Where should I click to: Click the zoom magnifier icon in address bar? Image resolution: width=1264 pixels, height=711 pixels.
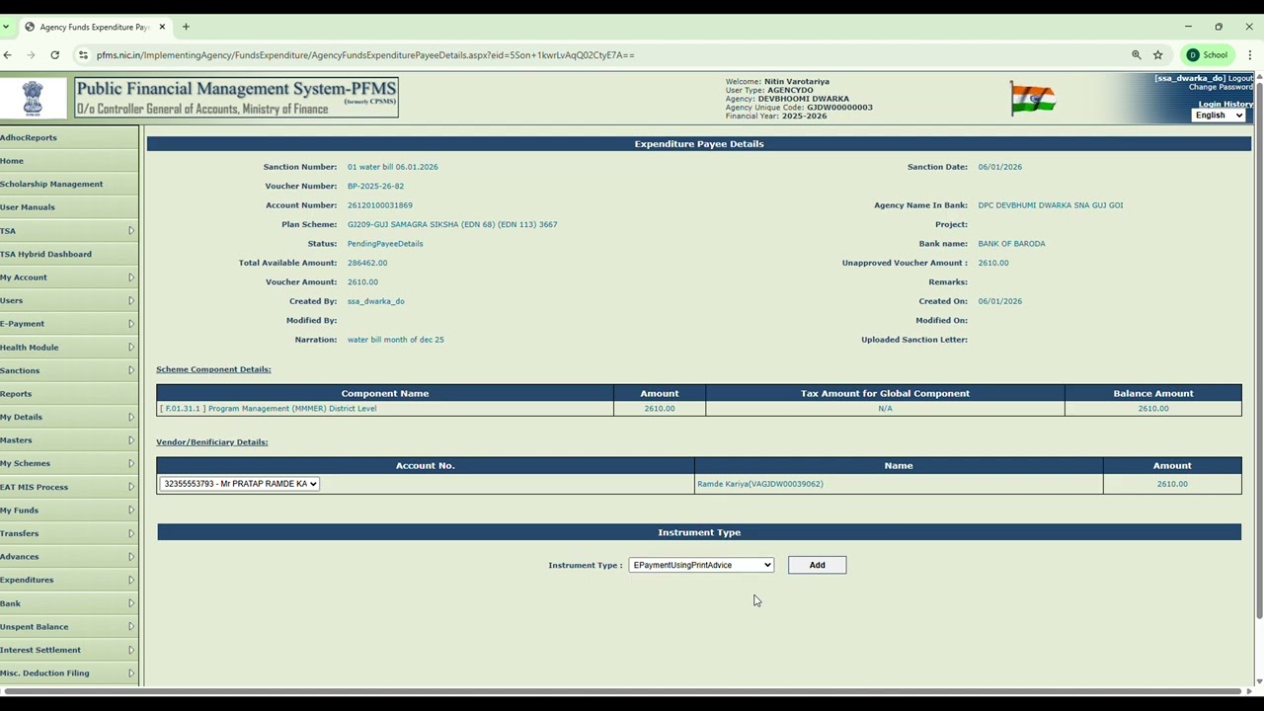1137,55
